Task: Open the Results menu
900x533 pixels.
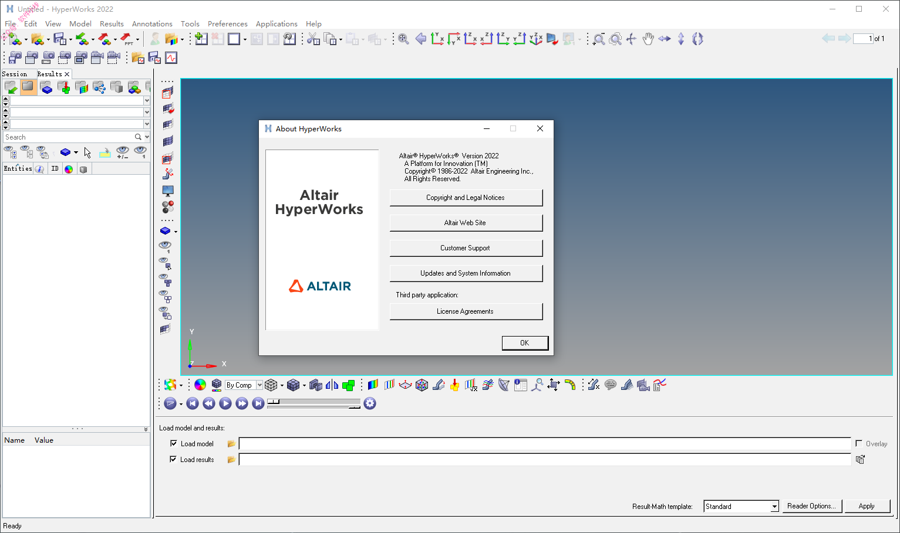Action: pyautogui.click(x=112, y=24)
